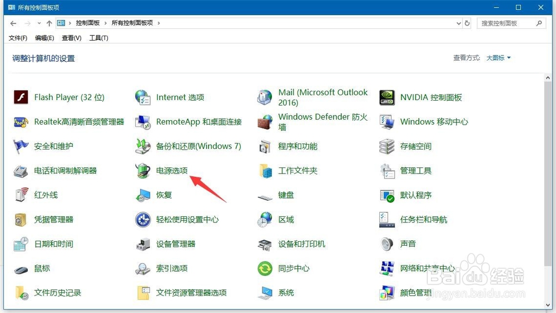Open the 日期和时间 calendar icon

coord(21,244)
